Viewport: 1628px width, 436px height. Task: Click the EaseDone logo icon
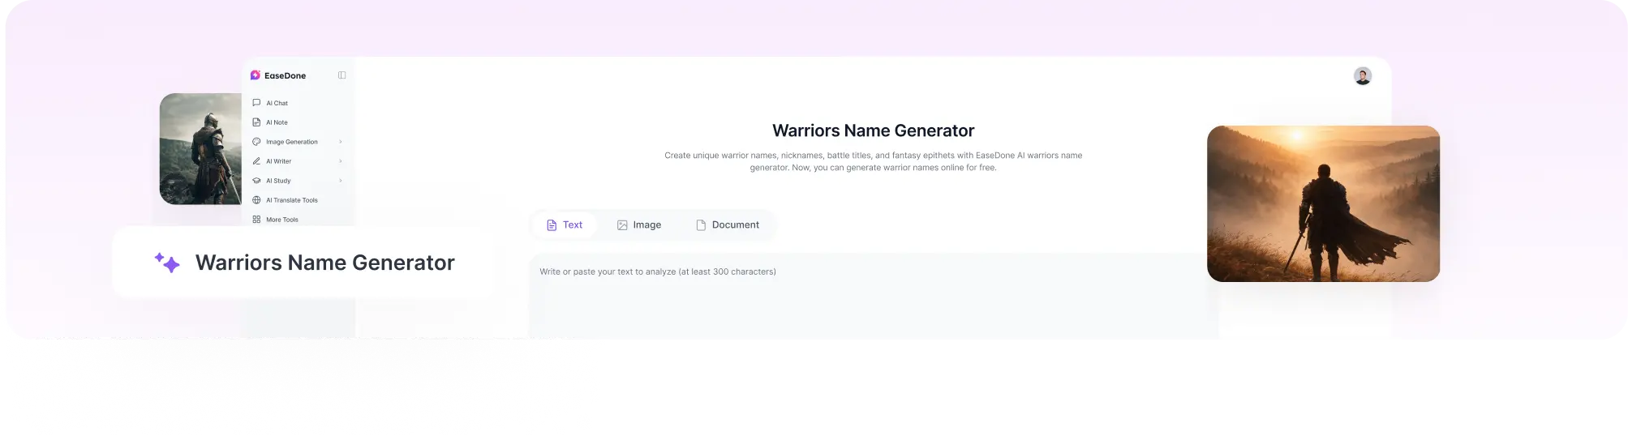256,75
